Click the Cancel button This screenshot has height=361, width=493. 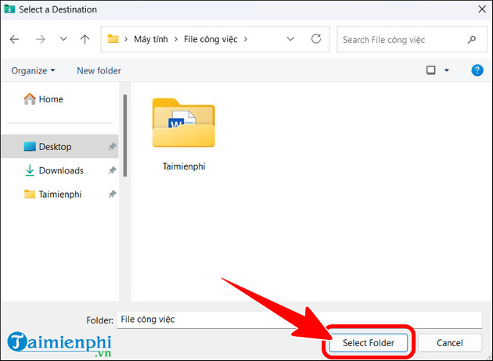tap(450, 343)
